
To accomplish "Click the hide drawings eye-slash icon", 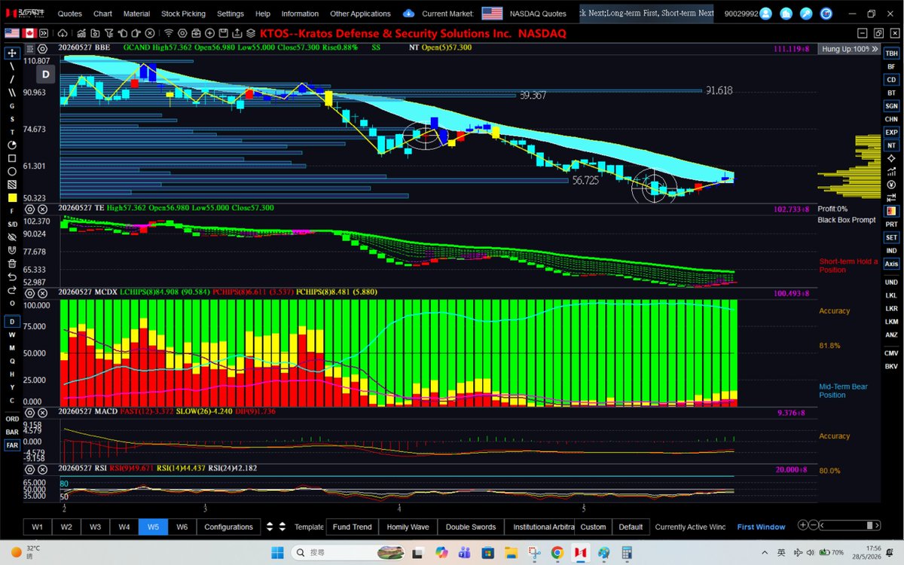I will [12, 237].
